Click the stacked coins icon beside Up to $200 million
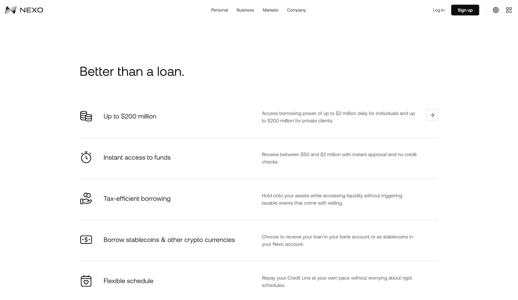The width and height of the screenshot is (518, 300). pyautogui.click(x=86, y=116)
